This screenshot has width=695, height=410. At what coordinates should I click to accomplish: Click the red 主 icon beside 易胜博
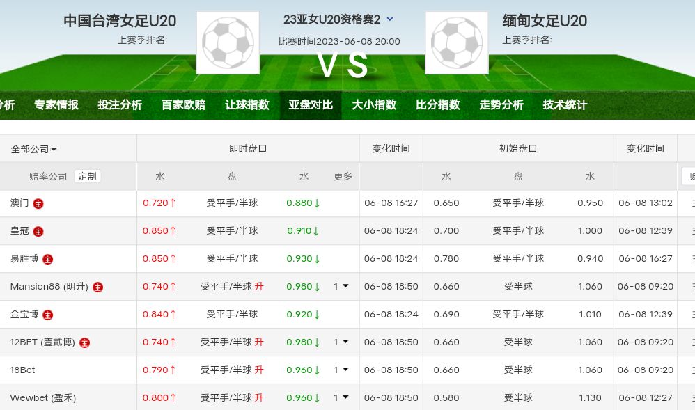(47, 259)
